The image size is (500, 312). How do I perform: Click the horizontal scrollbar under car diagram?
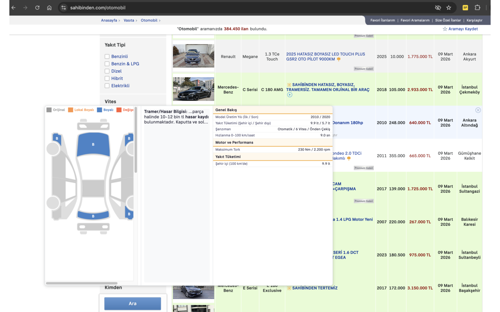click(x=82, y=283)
